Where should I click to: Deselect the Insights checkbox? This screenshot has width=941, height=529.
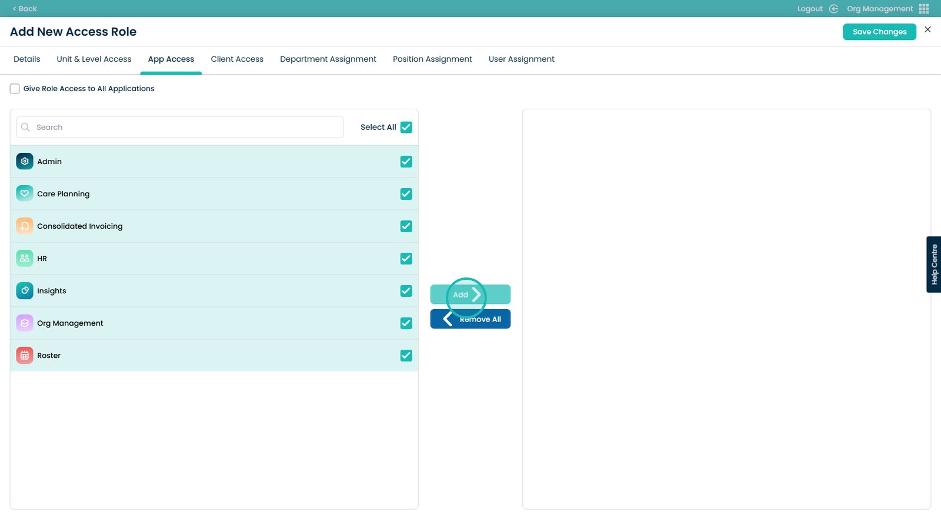point(406,291)
